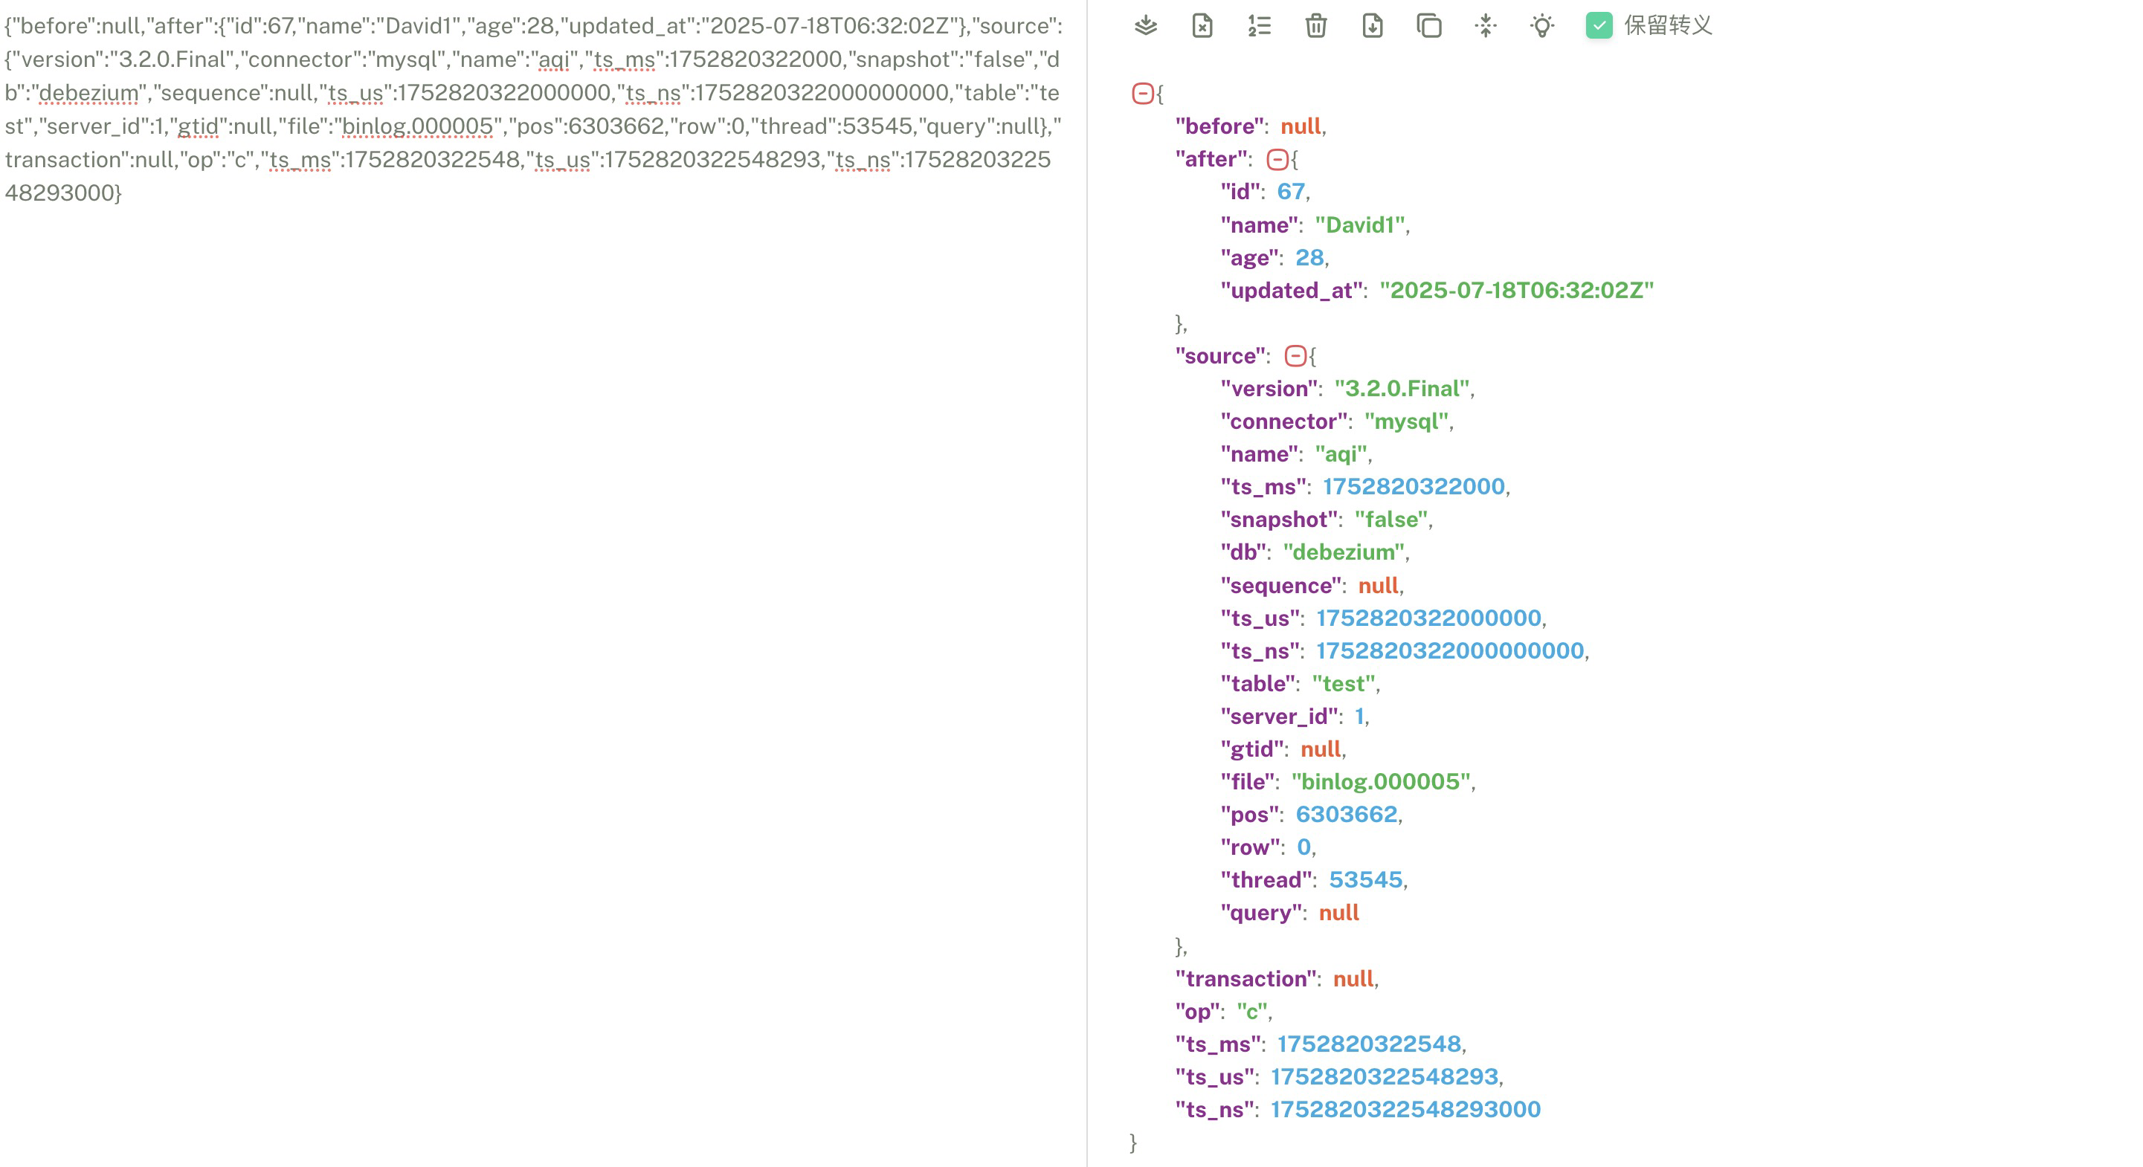This screenshot has height=1167, width=2143.
Task: Collapse the root JSON object
Action: click(1142, 93)
